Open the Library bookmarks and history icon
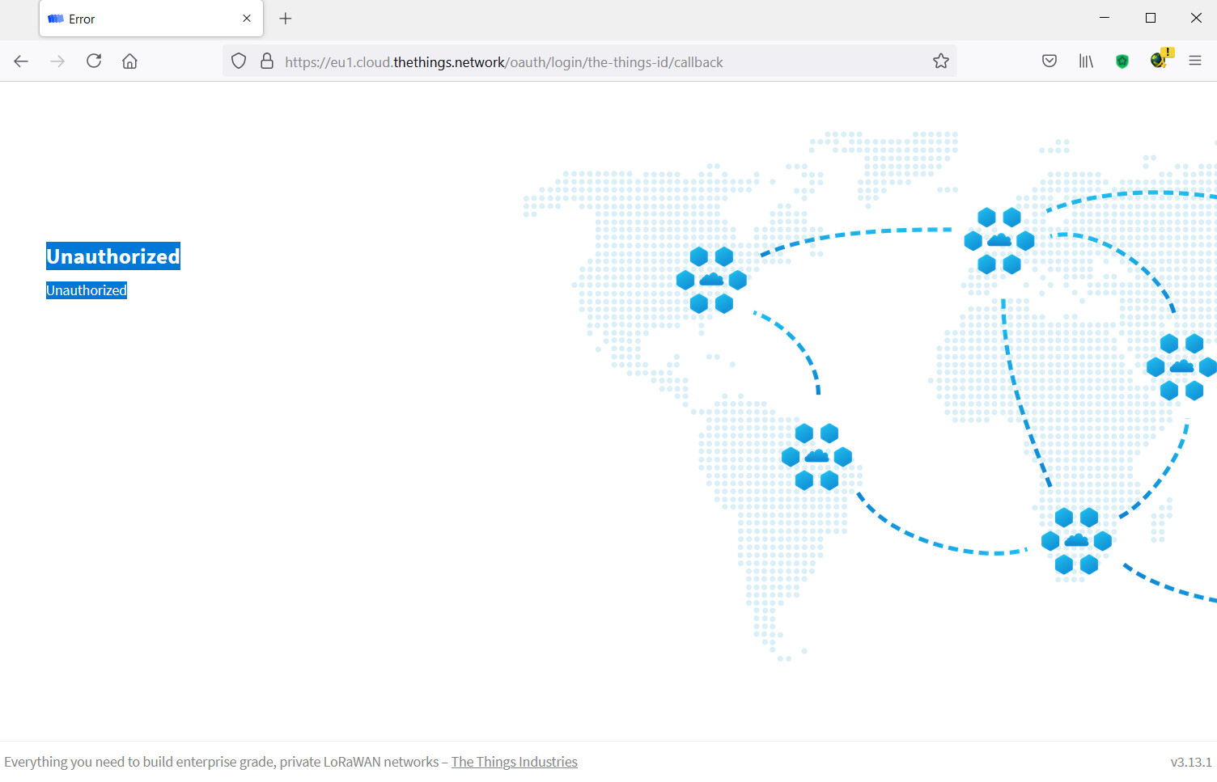Image resolution: width=1217 pixels, height=782 pixels. (x=1086, y=61)
